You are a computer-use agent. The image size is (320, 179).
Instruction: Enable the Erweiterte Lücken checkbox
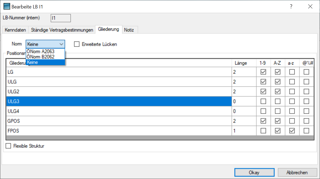(x=77, y=44)
